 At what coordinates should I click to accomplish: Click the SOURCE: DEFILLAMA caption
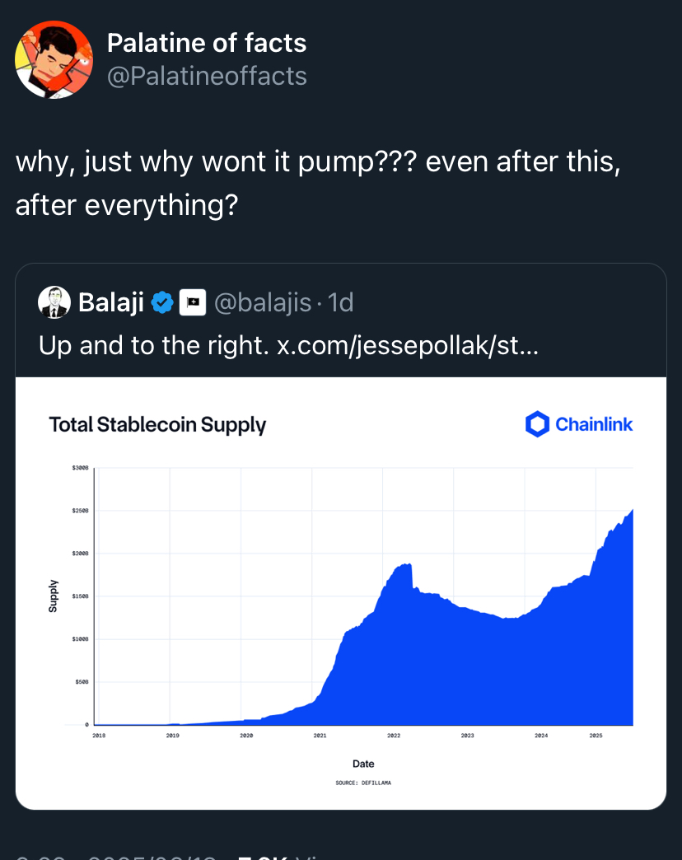(x=363, y=783)
